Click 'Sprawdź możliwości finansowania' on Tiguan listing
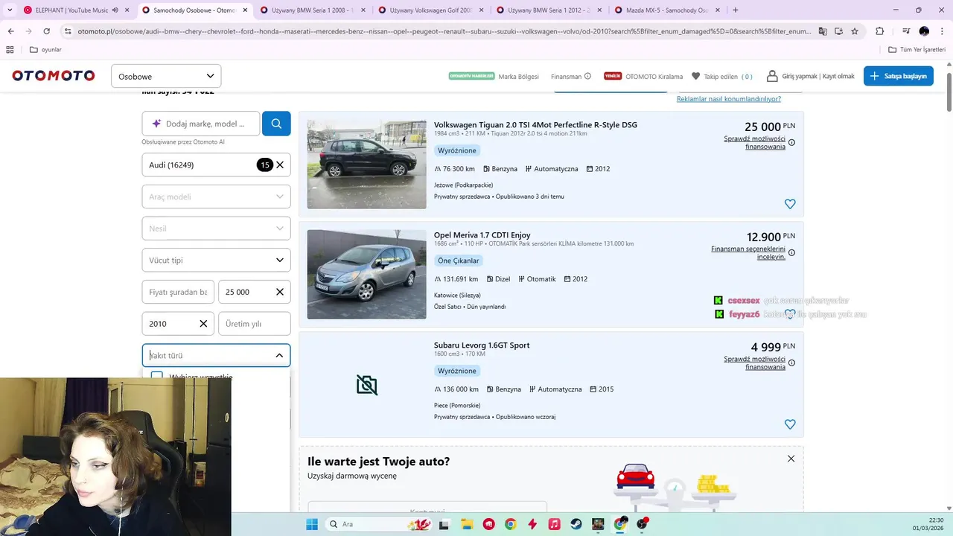Image resolution: width=953 pixels, height=536 pixels. (754, 142)
